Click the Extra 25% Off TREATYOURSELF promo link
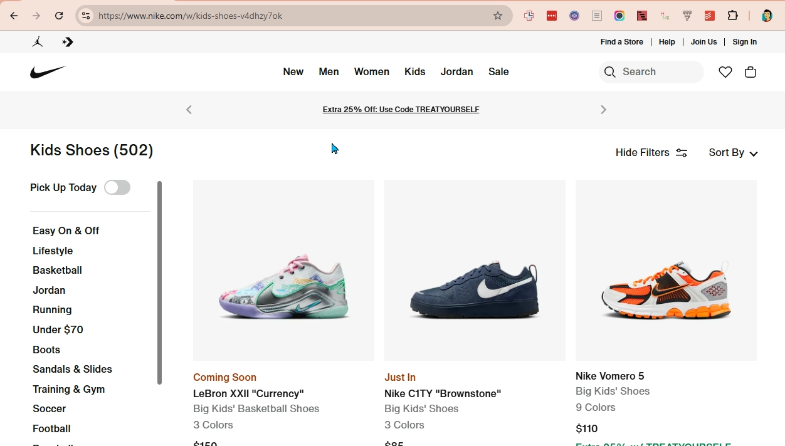Screen dimensions: 785x446 tap(401, 110)
